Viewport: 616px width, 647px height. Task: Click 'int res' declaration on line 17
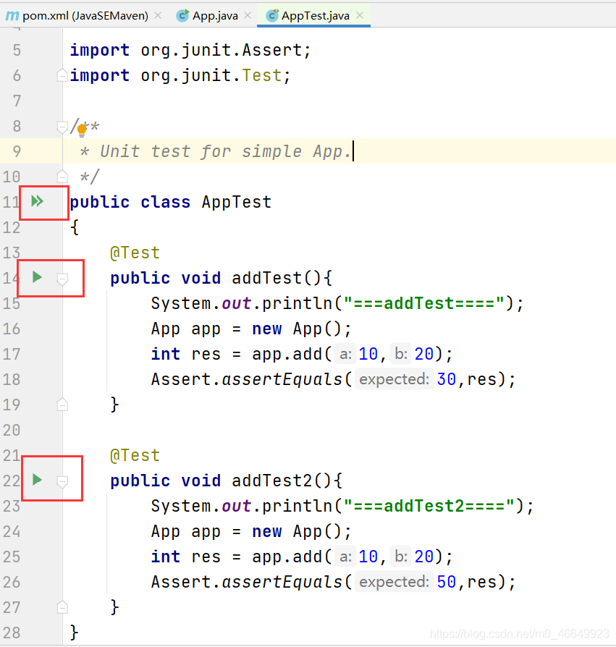tap(185, 355)
